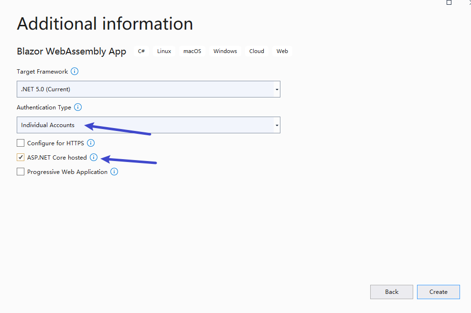
Task: View Progressive Web Application info icon
Action: tap(114, 171)
